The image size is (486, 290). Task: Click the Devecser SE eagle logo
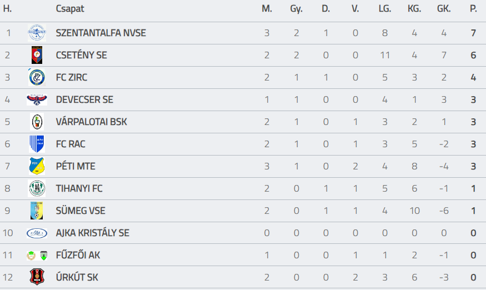click(37, 99)
